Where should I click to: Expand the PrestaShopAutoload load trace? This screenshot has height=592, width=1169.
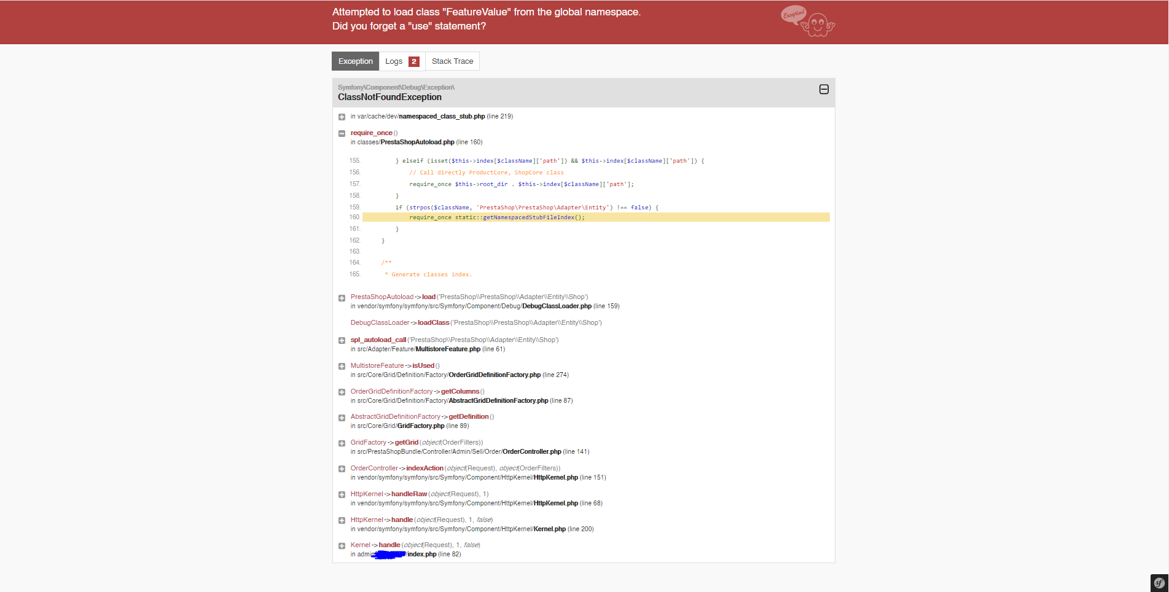point(342,298)
